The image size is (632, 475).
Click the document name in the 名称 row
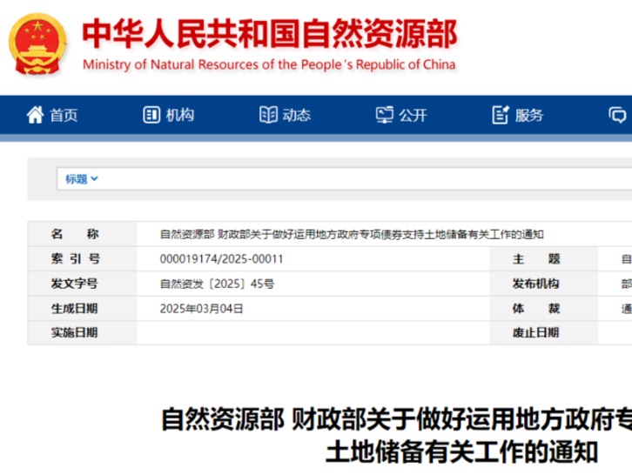352,234
